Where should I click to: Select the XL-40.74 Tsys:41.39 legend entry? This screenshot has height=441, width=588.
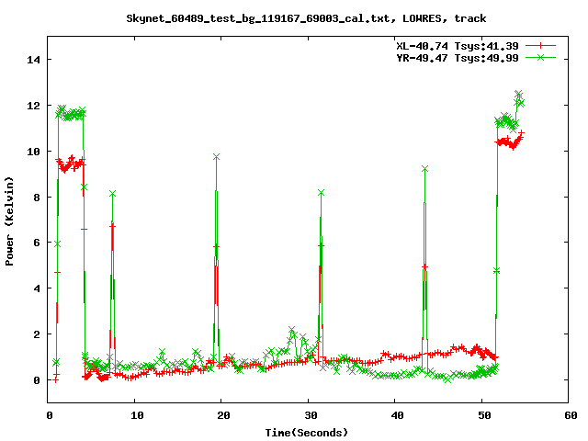(458, 46)
